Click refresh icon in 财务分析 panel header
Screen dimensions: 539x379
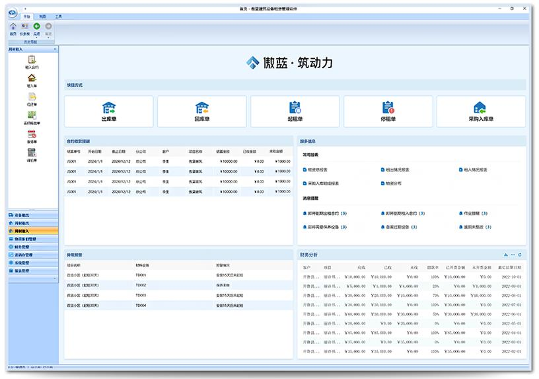[520, 255]
